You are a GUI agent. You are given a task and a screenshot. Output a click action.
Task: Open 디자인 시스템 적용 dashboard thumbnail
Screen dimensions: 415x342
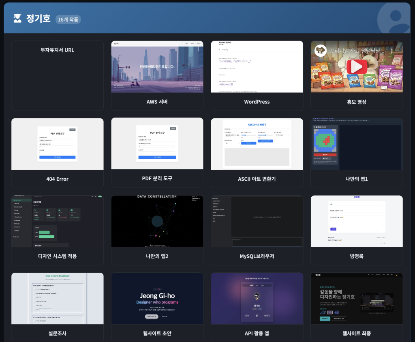[57, 221]
